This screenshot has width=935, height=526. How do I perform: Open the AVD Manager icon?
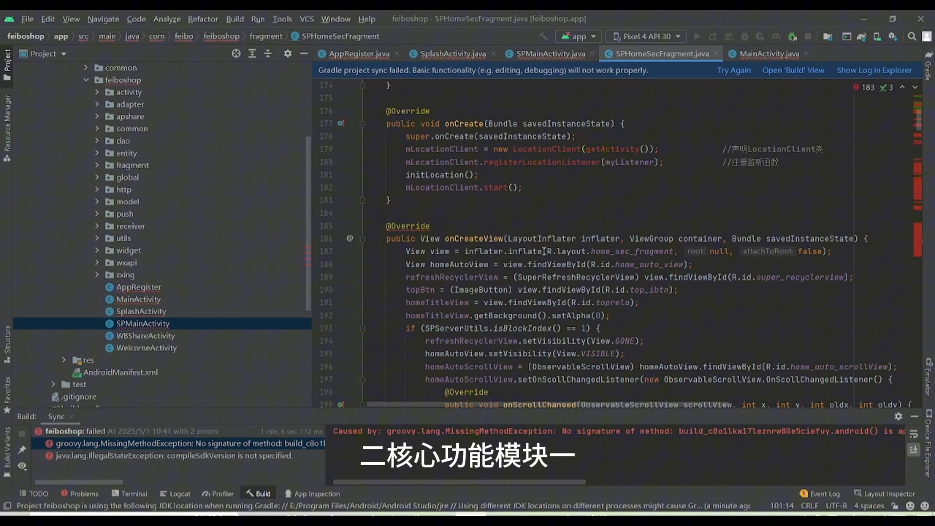coord(877,37)
